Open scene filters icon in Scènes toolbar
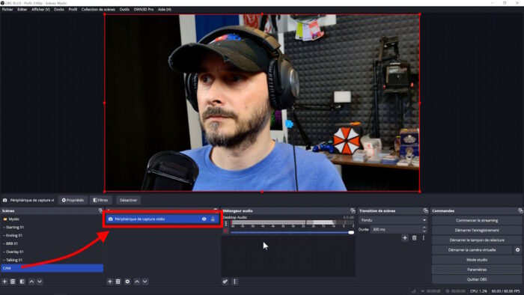The height and width of the screenshot is (295, 524). click(x=22, y=282)
